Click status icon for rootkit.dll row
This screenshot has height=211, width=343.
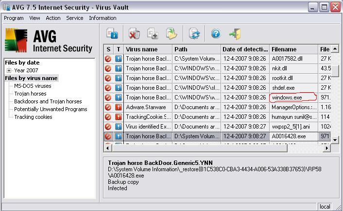(x=108, y=78)
